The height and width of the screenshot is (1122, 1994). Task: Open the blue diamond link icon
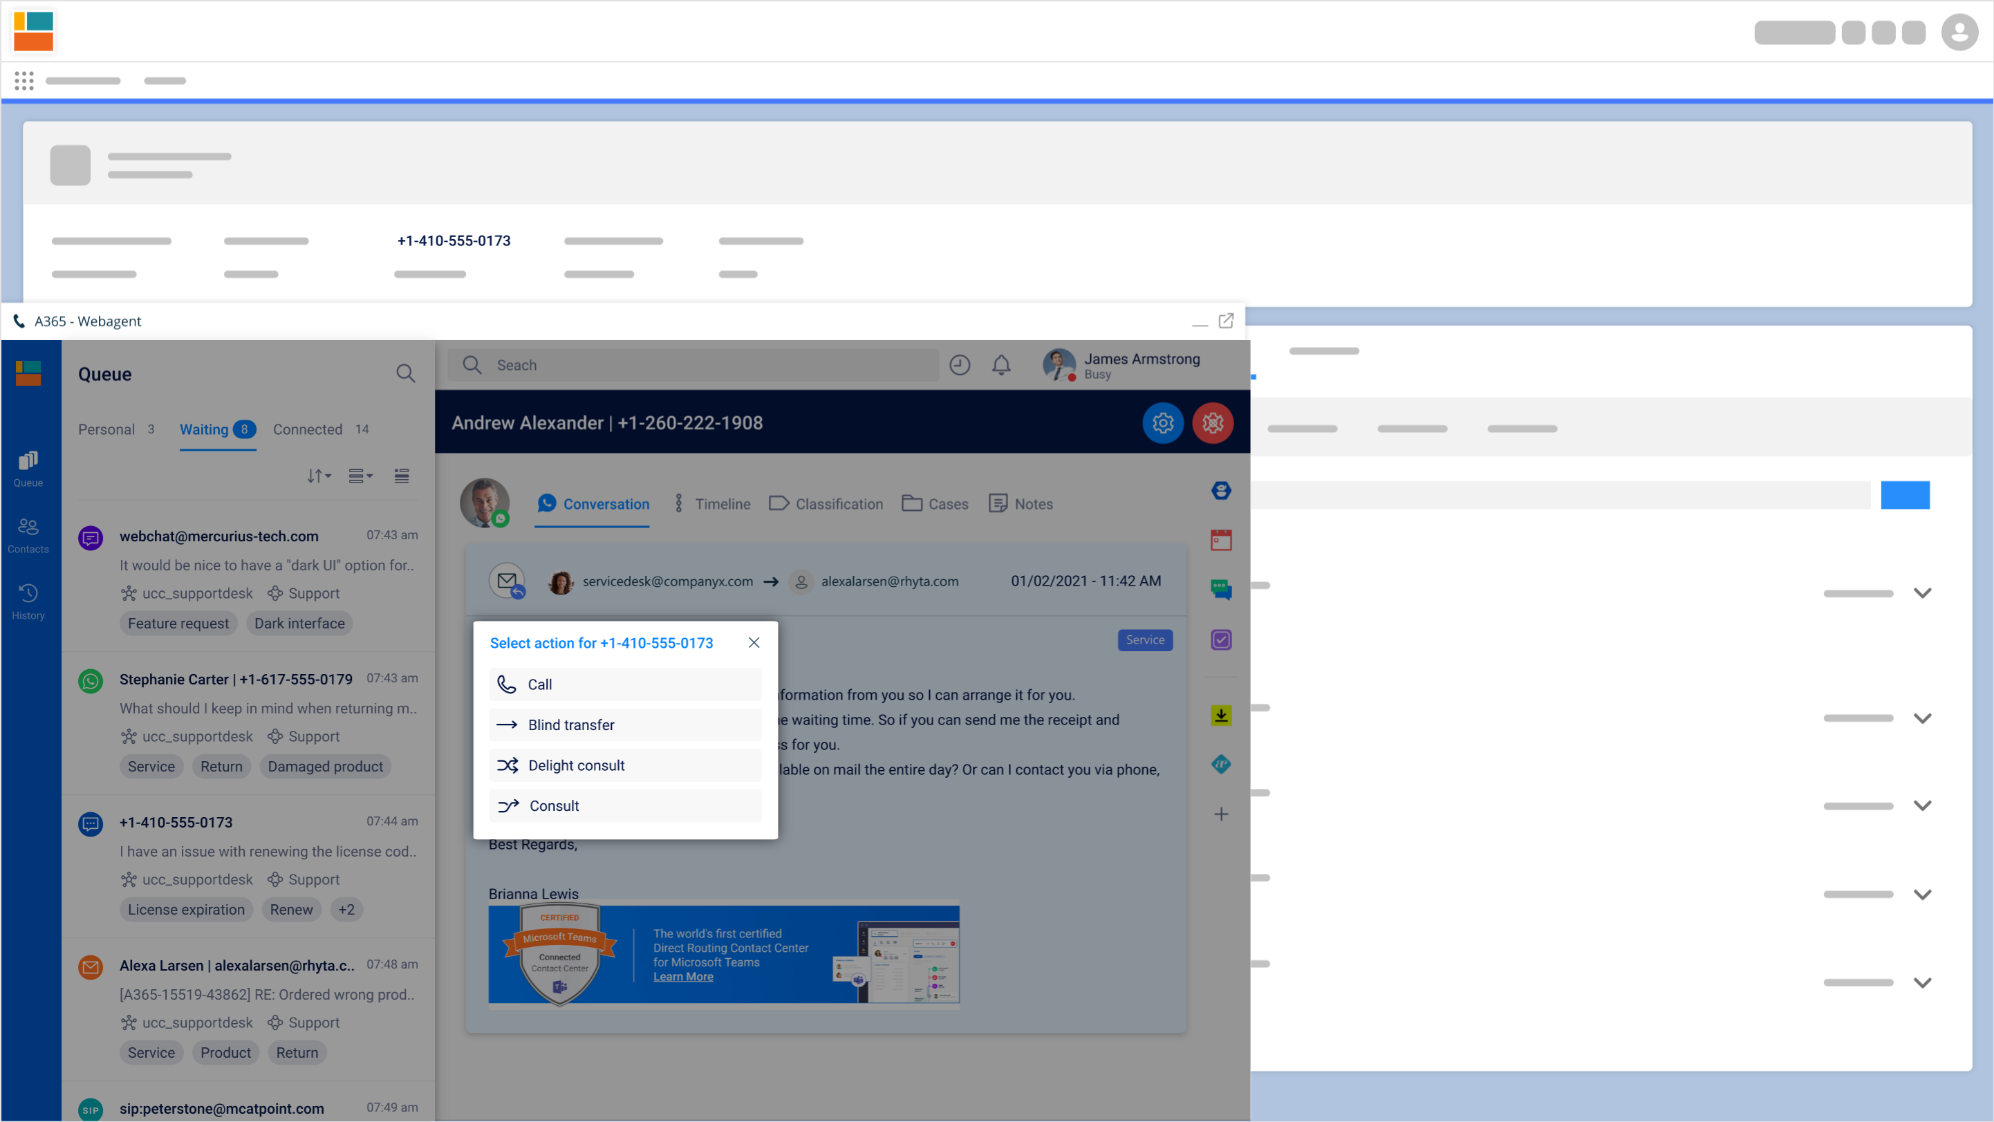[x=1222, y=765]
